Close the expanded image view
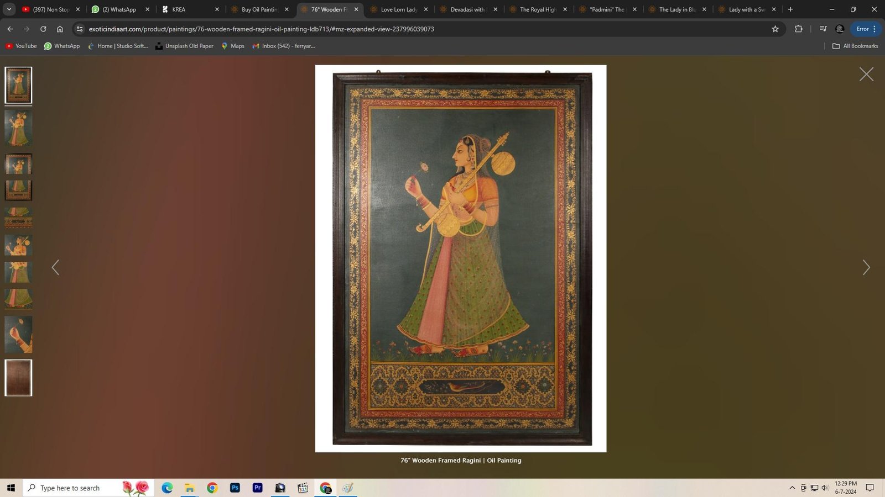The width and height of the screenshot is (885, 497). (866, 74)
